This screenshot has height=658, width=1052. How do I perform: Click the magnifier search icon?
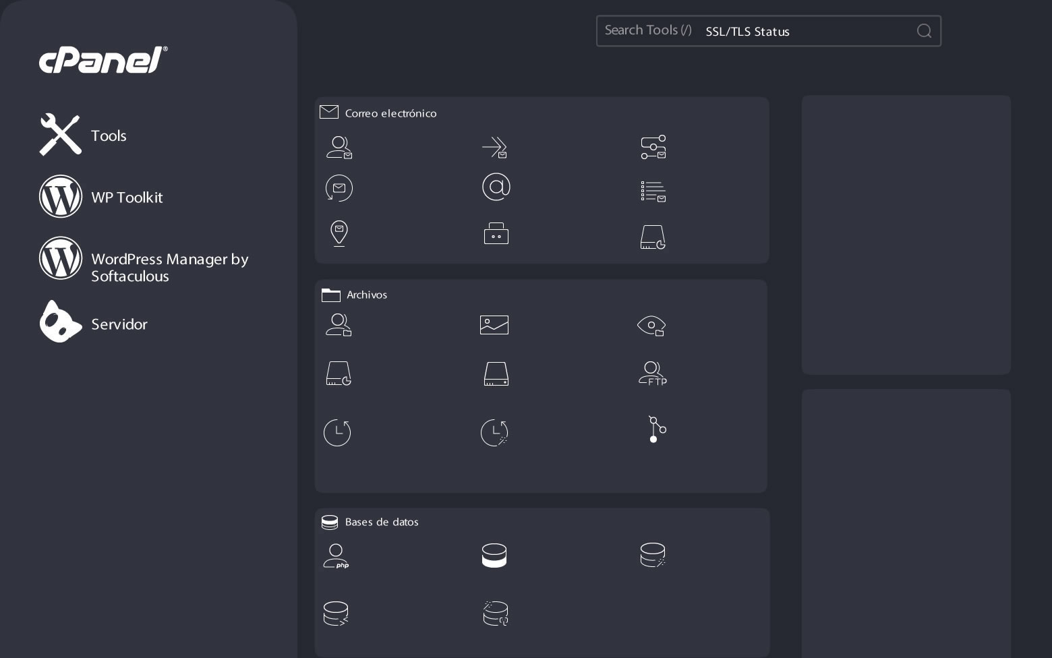pos(924,31)
